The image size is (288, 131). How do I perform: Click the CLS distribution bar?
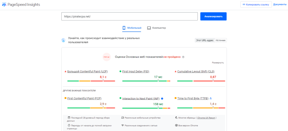point(201,81)
